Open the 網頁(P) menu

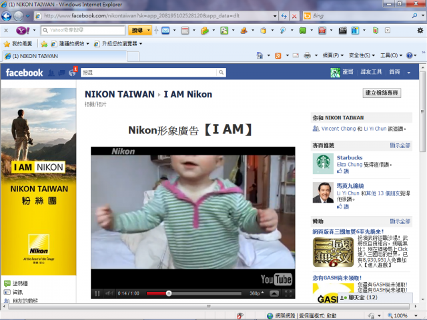(333, 55)
